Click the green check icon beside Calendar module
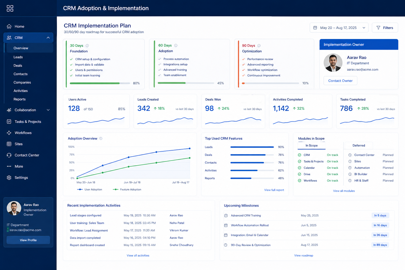Image resolution: width=405 pixels, height=270 pixels. click(300, 168)
